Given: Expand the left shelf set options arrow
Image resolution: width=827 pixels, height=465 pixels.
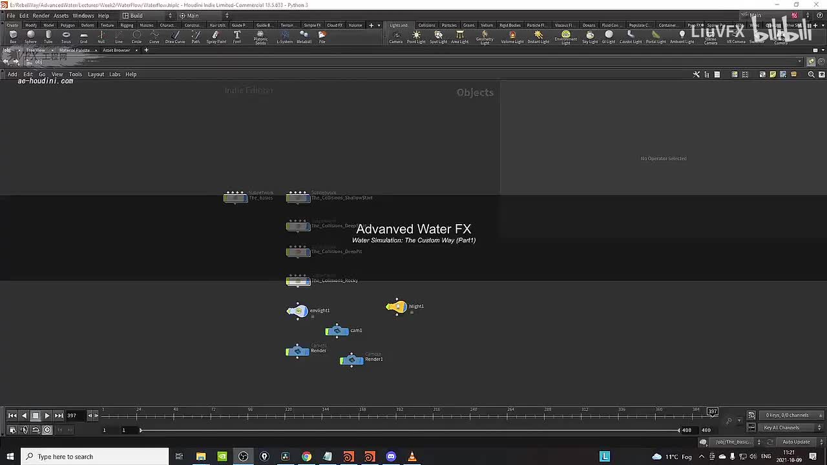Looking at the screenshot, I should coord(379,25).
